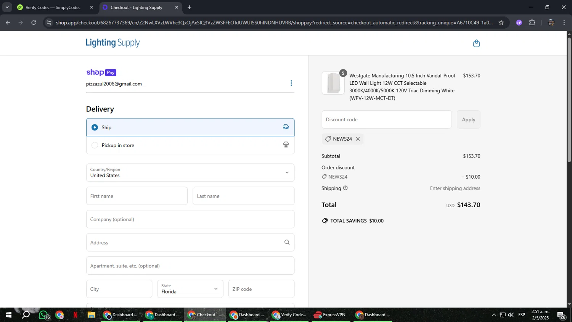Open the clock showing 2:51 a. m.
The height and width of the screenshot is (322, 572).
pyautogui.click(x=540, y=315)
